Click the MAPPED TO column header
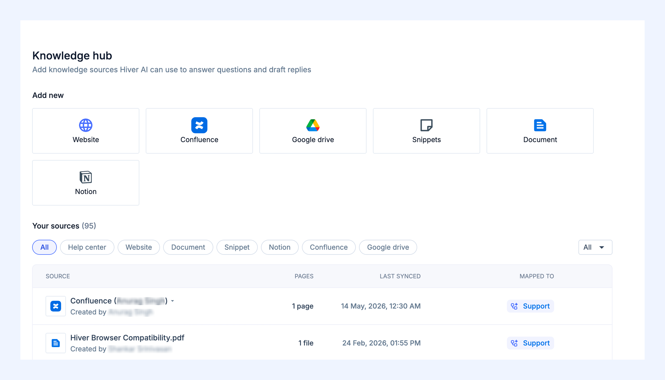The height and width of the screenshot is (380, 665). (537, 276)
